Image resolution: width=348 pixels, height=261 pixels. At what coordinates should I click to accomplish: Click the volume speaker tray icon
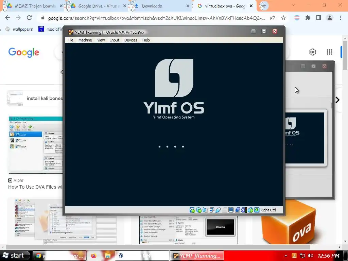(311, 256)
